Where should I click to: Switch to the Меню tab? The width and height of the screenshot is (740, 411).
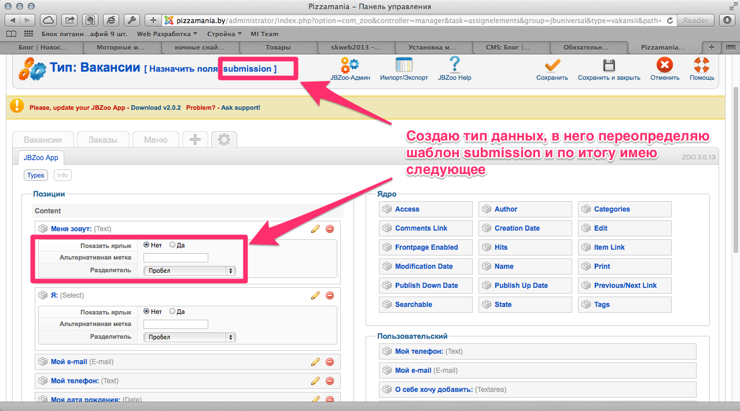click(155, 140)
